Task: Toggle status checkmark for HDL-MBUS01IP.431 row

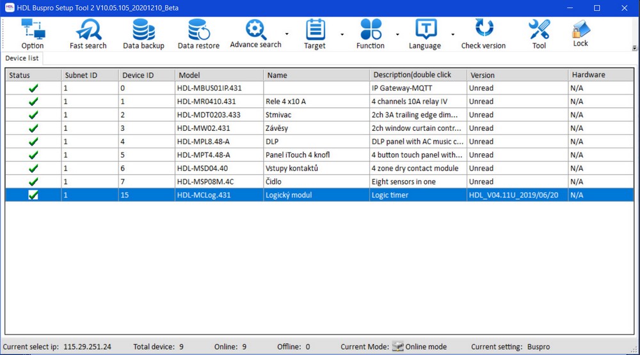Action: (33, 88)
